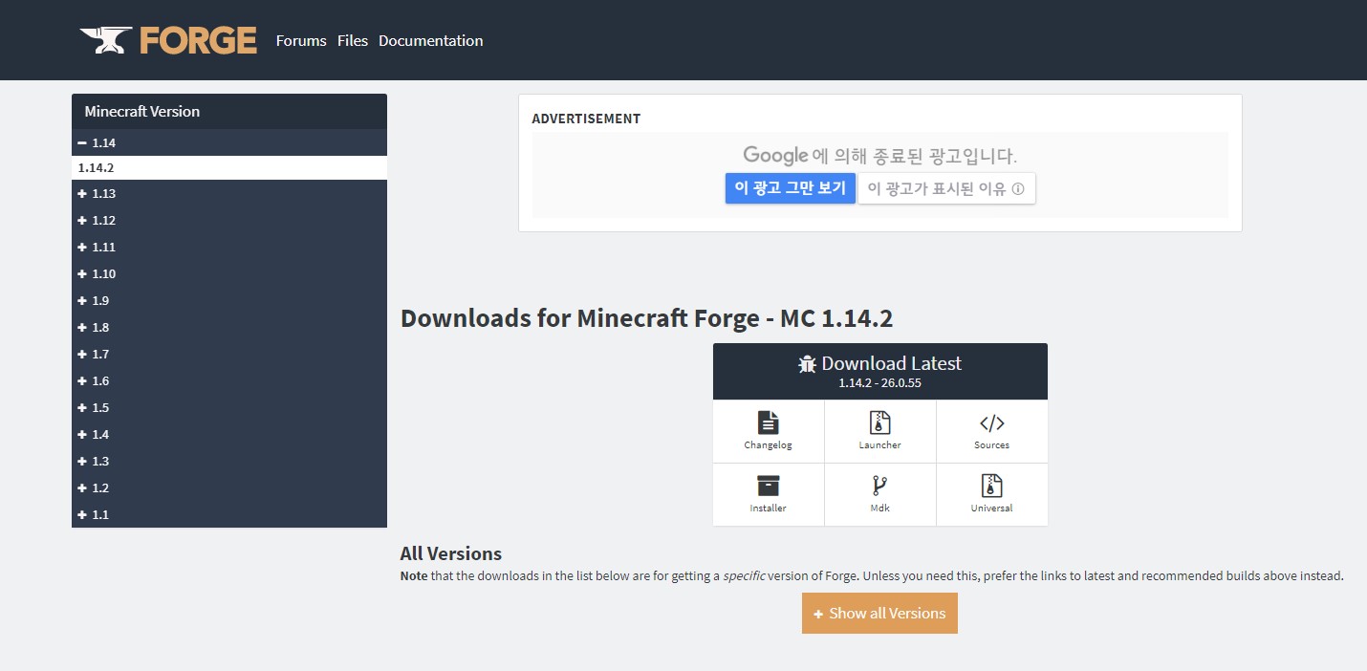Download the Universal zip icon
Screen dimensions: 1367x671
pyautogui.click(x=992, y=486)
